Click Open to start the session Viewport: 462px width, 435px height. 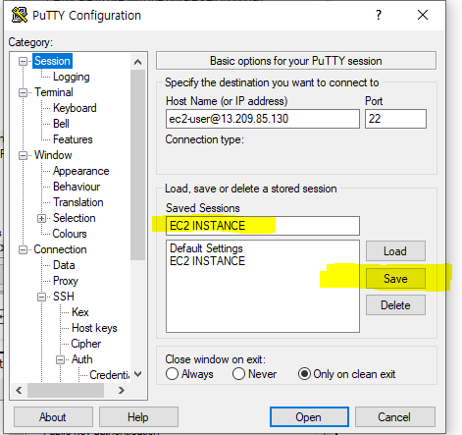309,417
